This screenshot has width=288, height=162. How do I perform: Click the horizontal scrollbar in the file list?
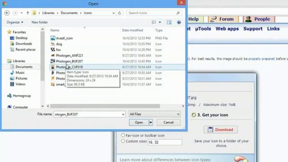[105, 106]
